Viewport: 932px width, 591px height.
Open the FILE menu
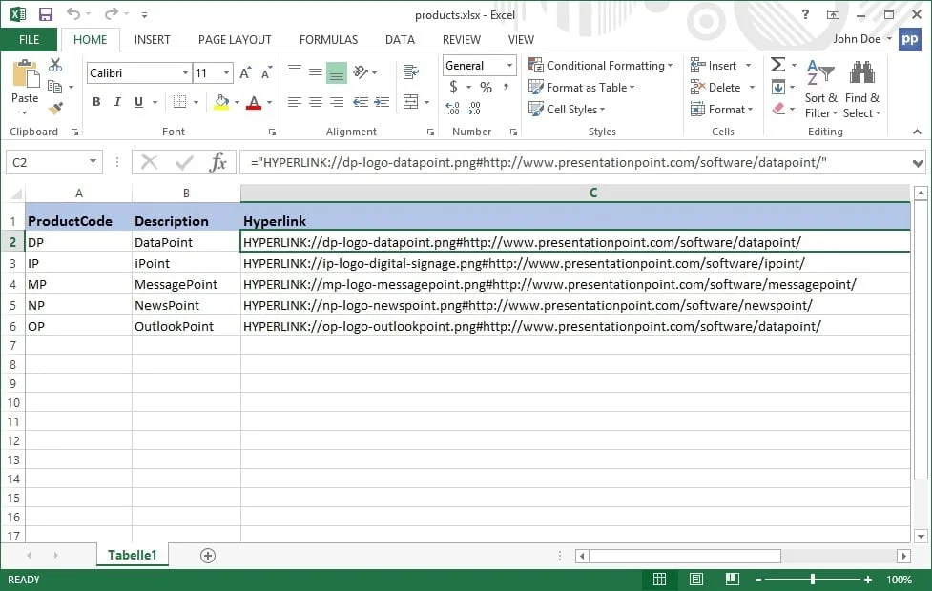coord(29,39)
